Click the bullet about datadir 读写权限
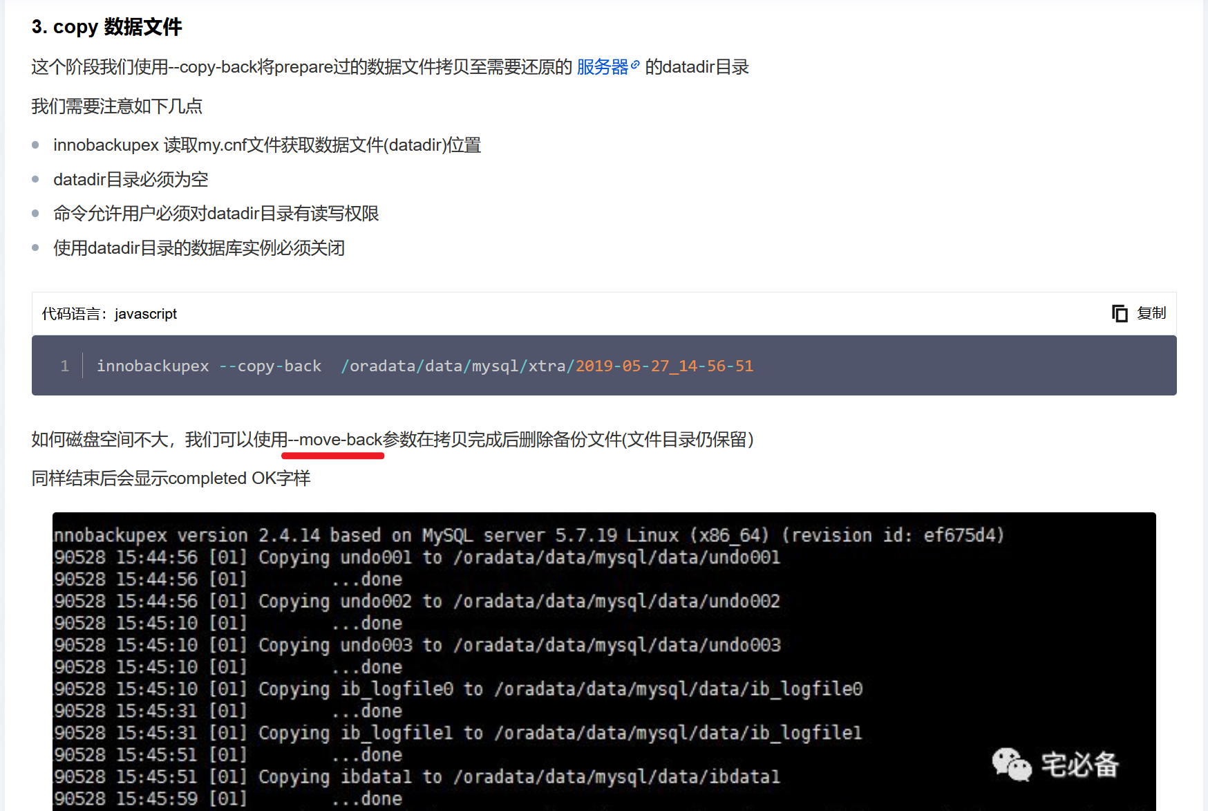This screenshot has width=1208, height=811. pyautogui.click(x=216, y=214)
